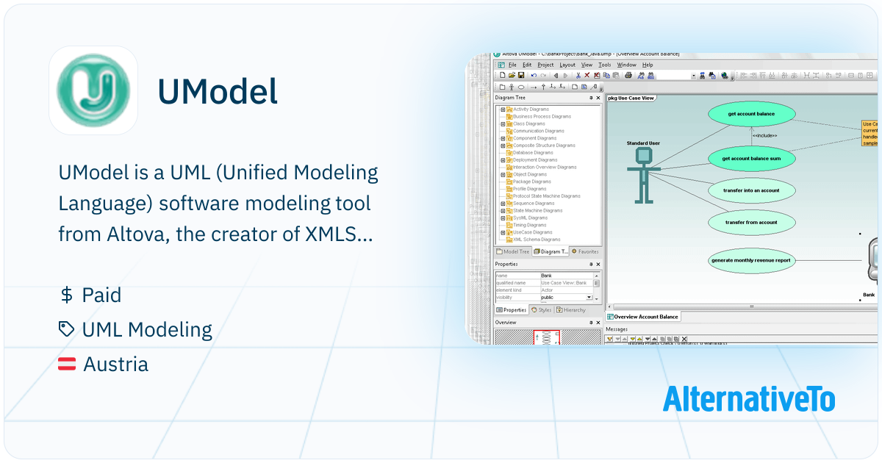
Task: Close the Properties panel
Action: (x=598, y=264)
